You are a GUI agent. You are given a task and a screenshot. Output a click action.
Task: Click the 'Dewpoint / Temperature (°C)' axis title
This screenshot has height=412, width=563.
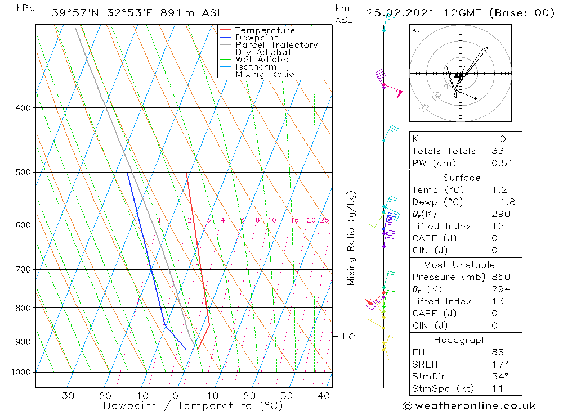193,406
